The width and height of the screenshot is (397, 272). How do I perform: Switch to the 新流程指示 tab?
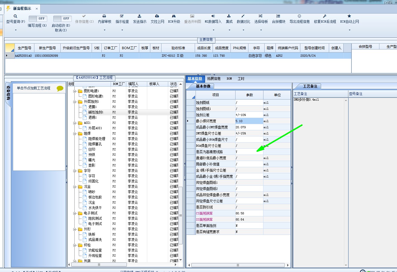[x=22, y=9]
